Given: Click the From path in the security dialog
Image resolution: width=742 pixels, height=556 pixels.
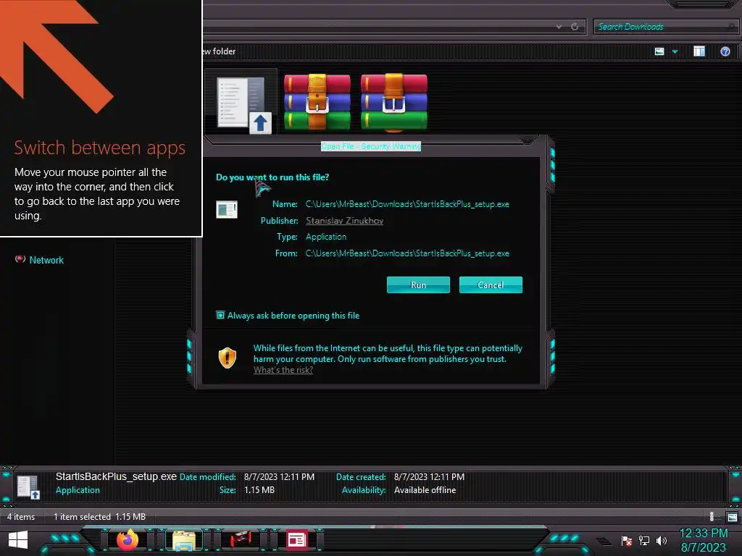Looking at the screenshot, I should [x=407, y=253].
